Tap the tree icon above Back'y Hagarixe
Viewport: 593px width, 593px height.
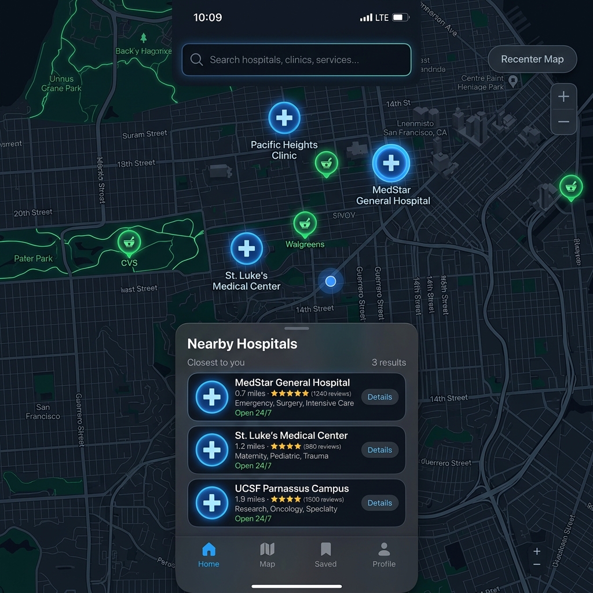click(144, 38)
